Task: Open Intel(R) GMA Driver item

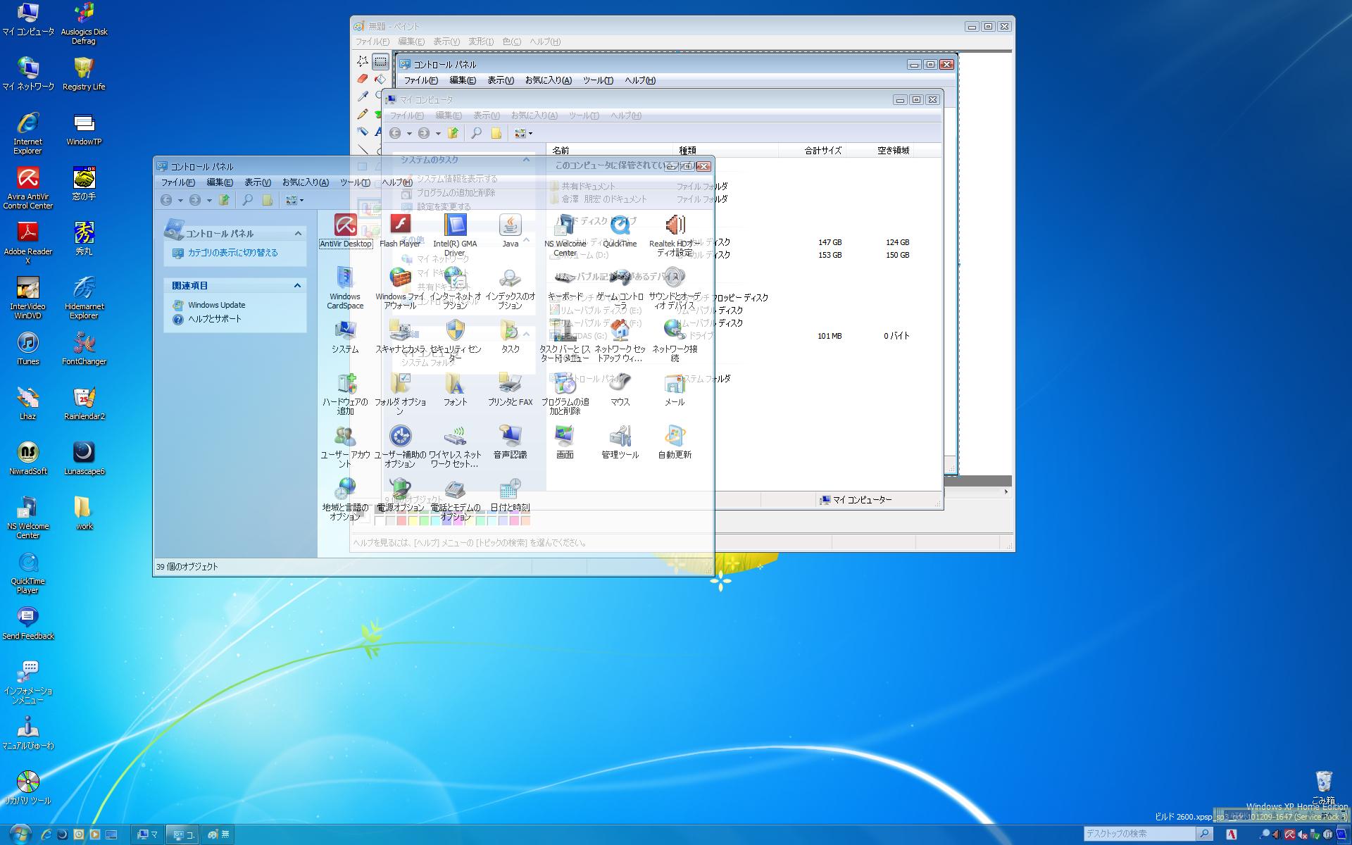Action: [455, 235]
